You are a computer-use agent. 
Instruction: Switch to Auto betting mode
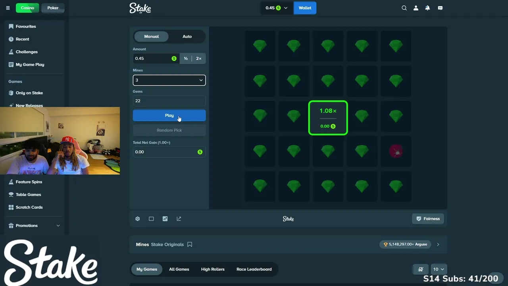(187, 37)
